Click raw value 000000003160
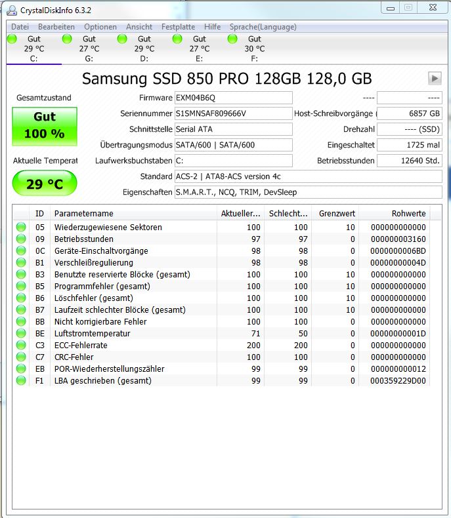Screen dimensions: 451x518 398,239
